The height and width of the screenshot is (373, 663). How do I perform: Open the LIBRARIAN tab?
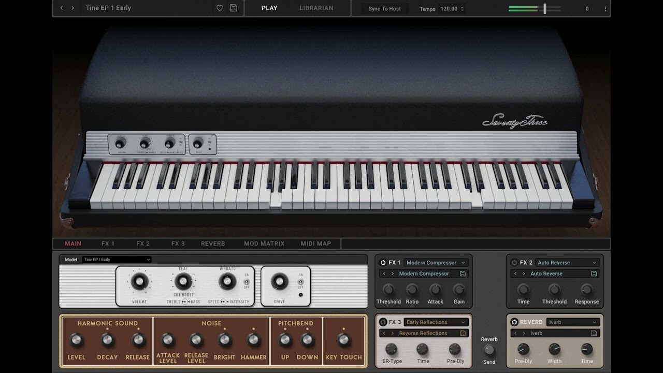[316, 8]
